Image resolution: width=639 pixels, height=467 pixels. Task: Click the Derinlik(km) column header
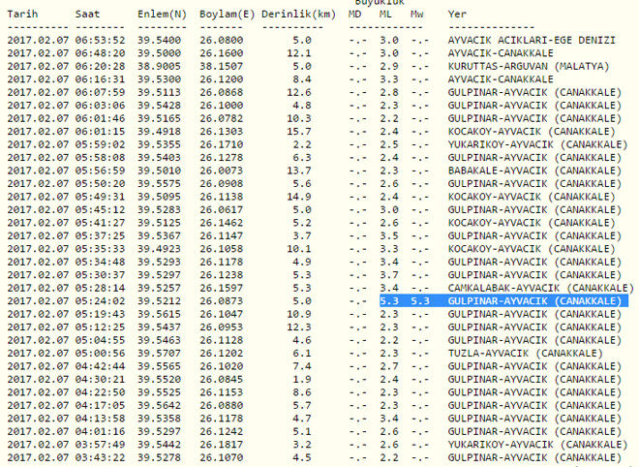[300, 16]
